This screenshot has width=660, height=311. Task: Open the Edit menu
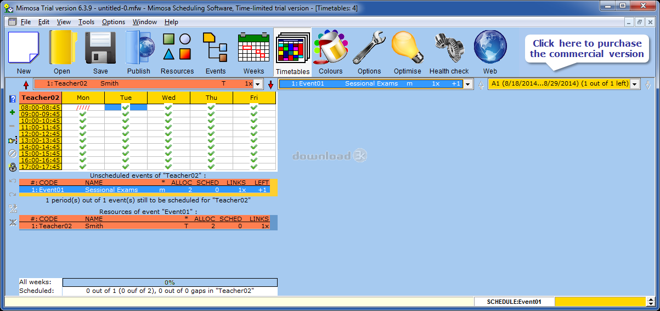44,22
